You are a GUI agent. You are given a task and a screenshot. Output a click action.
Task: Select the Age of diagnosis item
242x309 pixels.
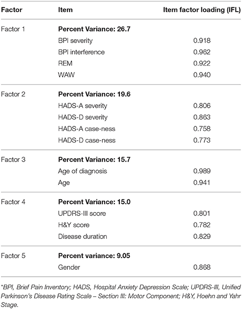83,171
